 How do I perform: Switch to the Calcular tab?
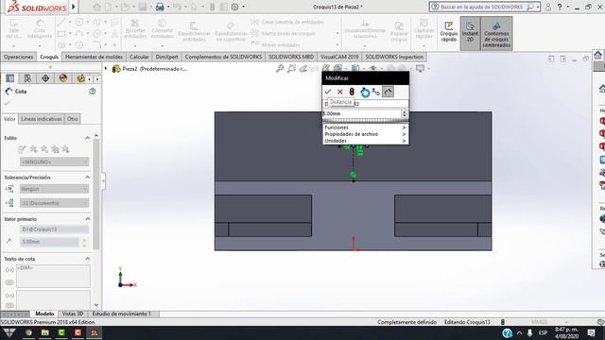tap(139, 57)
